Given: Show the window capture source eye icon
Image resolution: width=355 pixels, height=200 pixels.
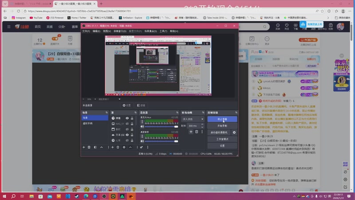Looking at the screenshot, I should [127, 129].
